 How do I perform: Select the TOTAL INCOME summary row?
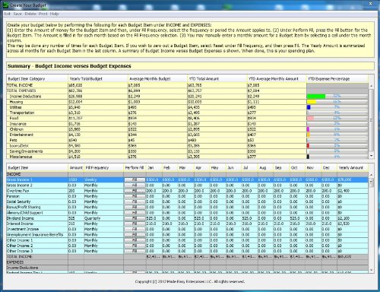pos(188,85)
